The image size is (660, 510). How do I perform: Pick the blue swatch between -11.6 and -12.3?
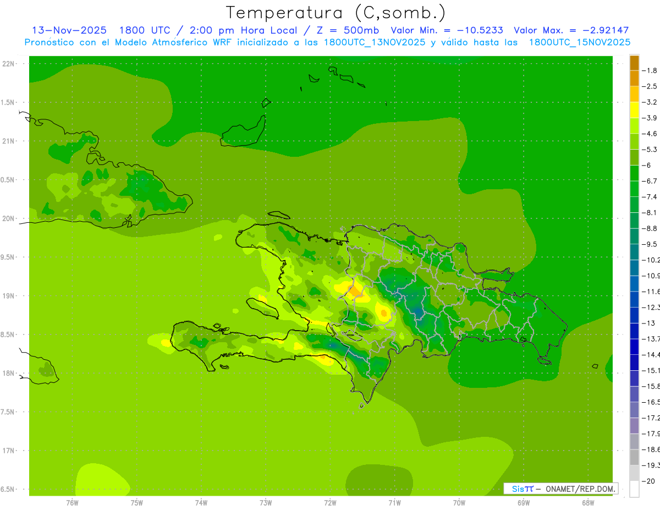(x=634, y=299)
